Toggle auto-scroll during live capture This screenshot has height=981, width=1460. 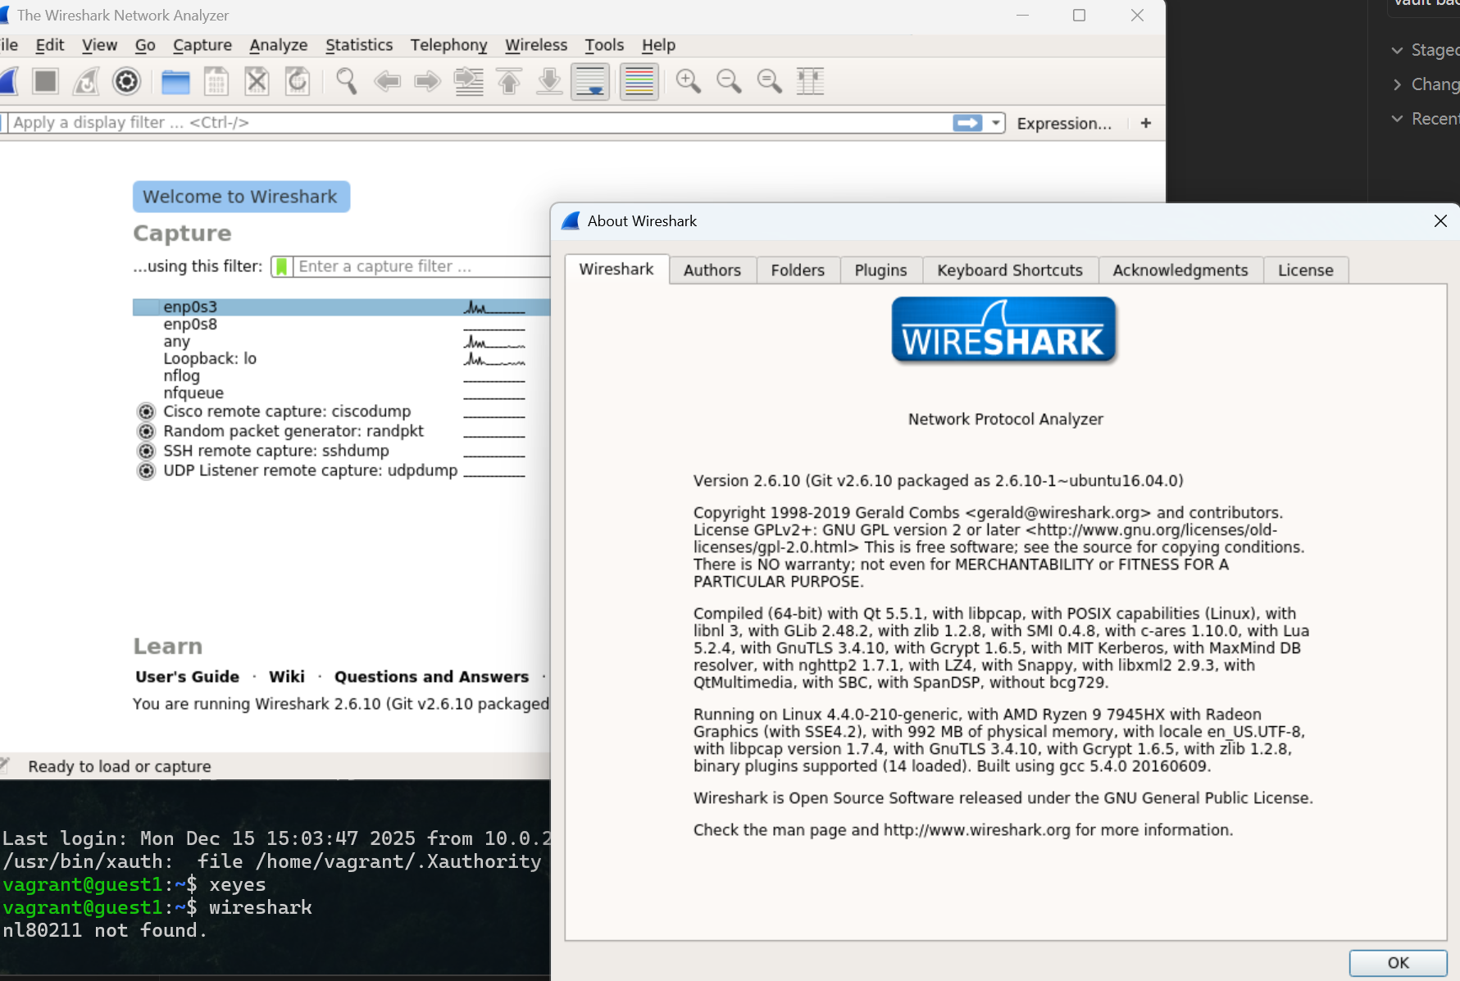[590, 81]
